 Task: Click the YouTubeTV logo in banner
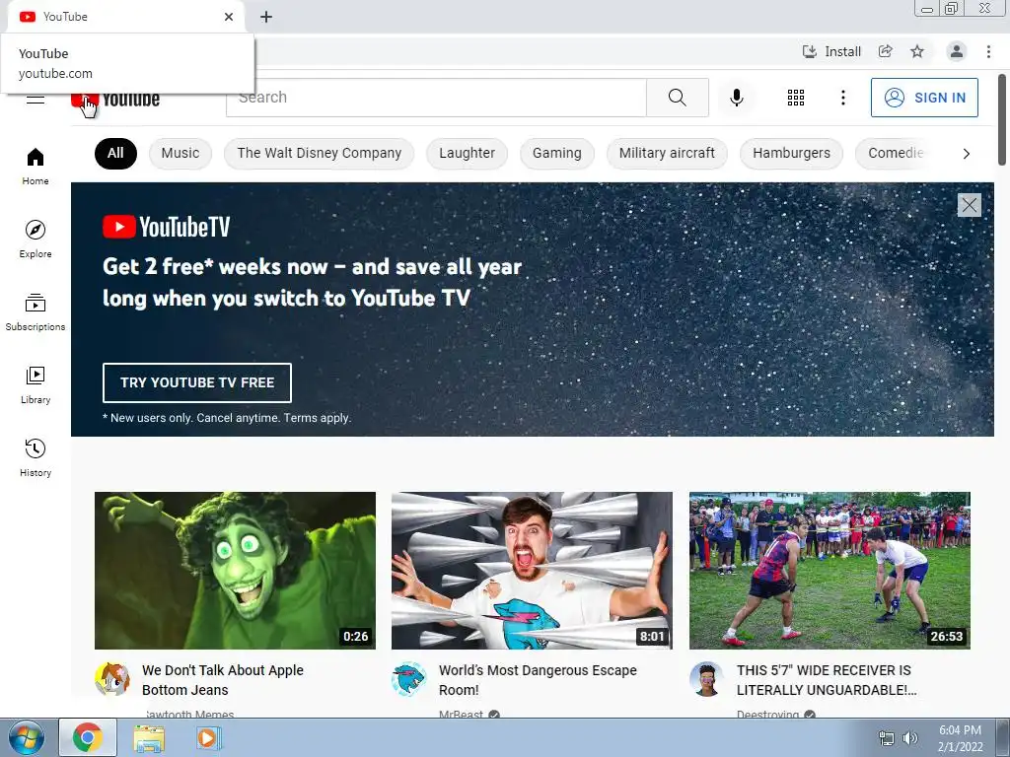pyautogui.click(x=166, y=227)
